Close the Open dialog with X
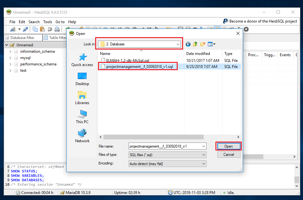This screenshot has height=200, width=303. point(238,33)
